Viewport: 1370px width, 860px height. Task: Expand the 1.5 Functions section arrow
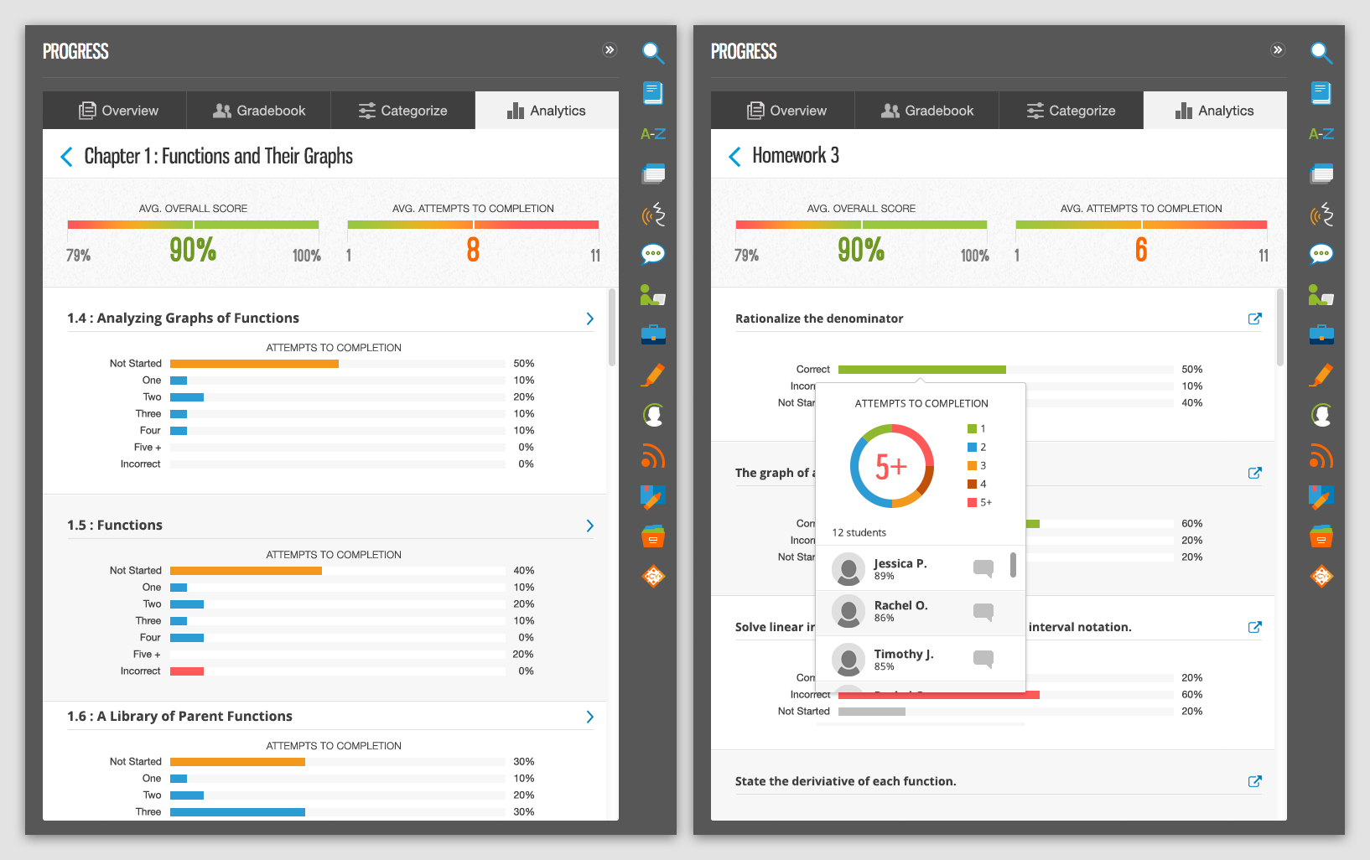[589, 526]
